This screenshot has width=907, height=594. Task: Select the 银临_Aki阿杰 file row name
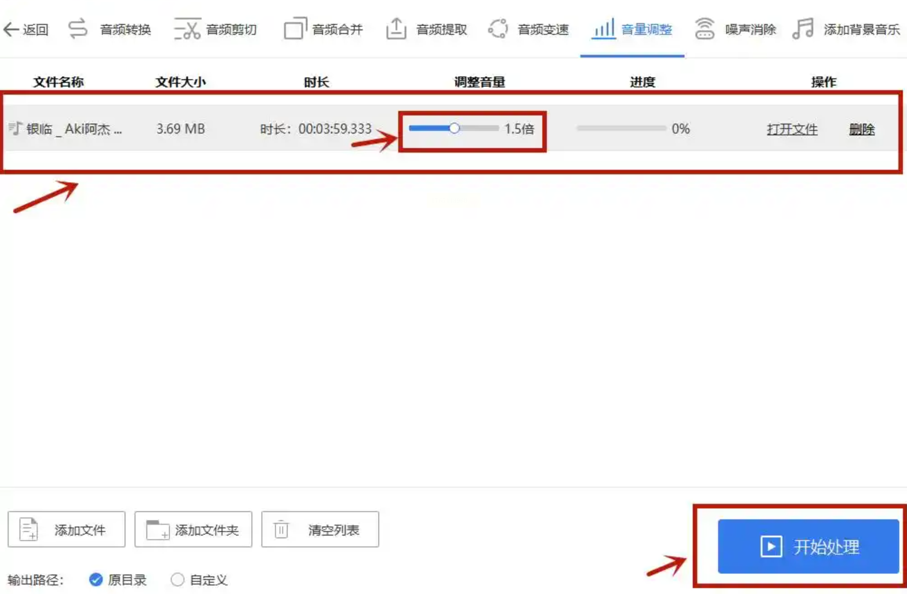coord(73,129)
